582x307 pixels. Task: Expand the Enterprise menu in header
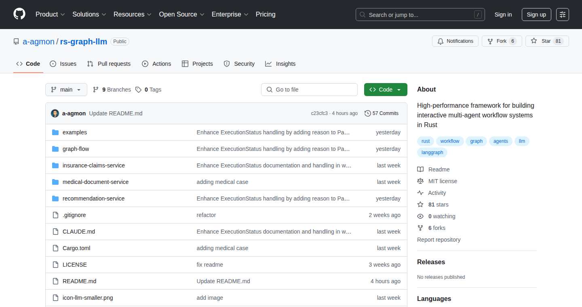pyautogui.click(x=230, y=15)
